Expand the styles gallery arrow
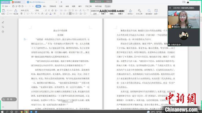 [x=126, y=14]
